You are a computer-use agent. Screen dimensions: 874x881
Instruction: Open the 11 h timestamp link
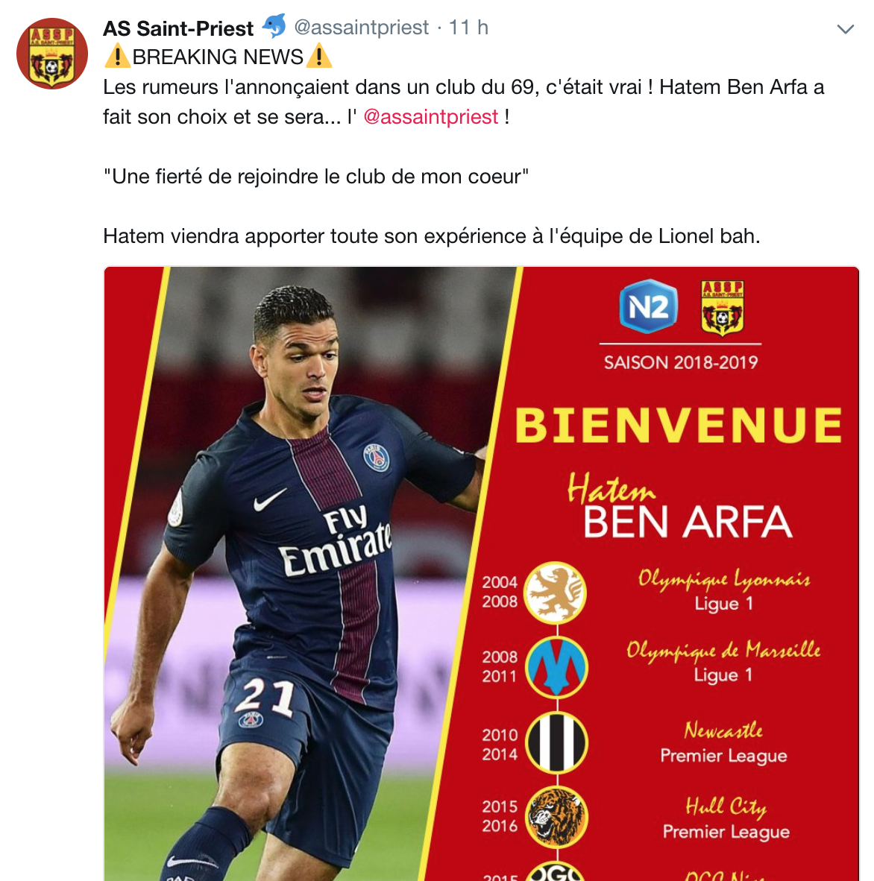click(x=468, y=28)
